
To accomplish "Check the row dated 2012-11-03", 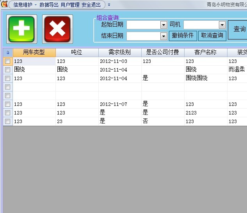I will point(7,61).
